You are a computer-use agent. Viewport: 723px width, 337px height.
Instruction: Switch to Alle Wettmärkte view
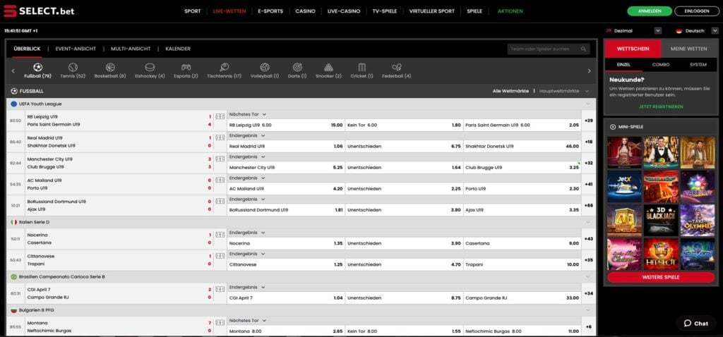pyautogui.click(x=510, y=91)
